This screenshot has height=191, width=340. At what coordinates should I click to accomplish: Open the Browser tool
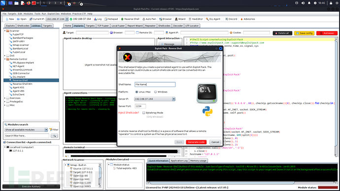tap(166, 19)
